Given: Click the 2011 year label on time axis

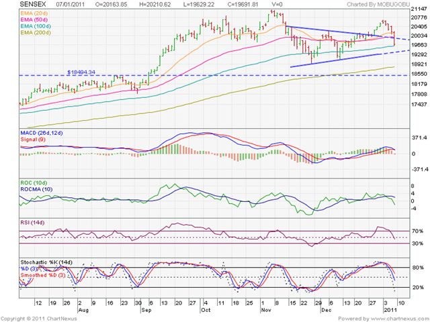Looking at the screenshot, I should click(390, 310).
